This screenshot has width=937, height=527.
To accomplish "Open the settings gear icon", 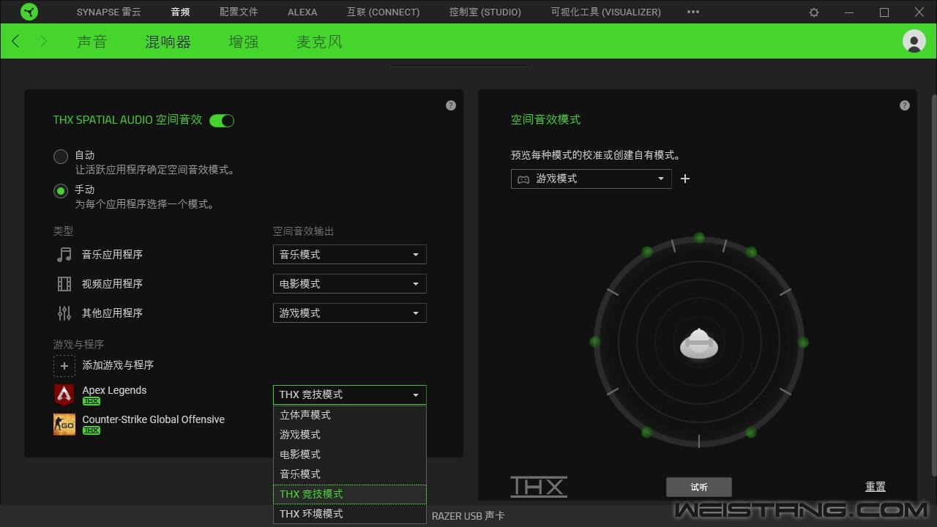I will coord(814,12).
